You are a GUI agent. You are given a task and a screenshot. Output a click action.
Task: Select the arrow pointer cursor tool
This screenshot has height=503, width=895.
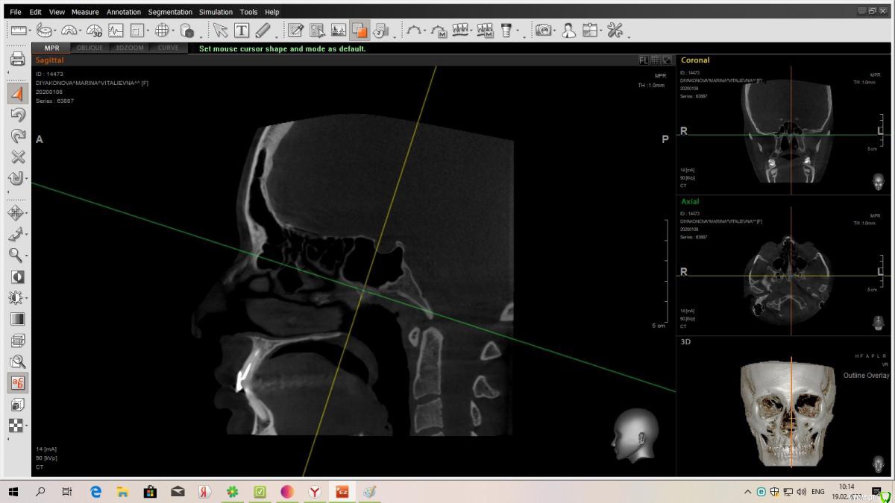(x=220, y=31)
